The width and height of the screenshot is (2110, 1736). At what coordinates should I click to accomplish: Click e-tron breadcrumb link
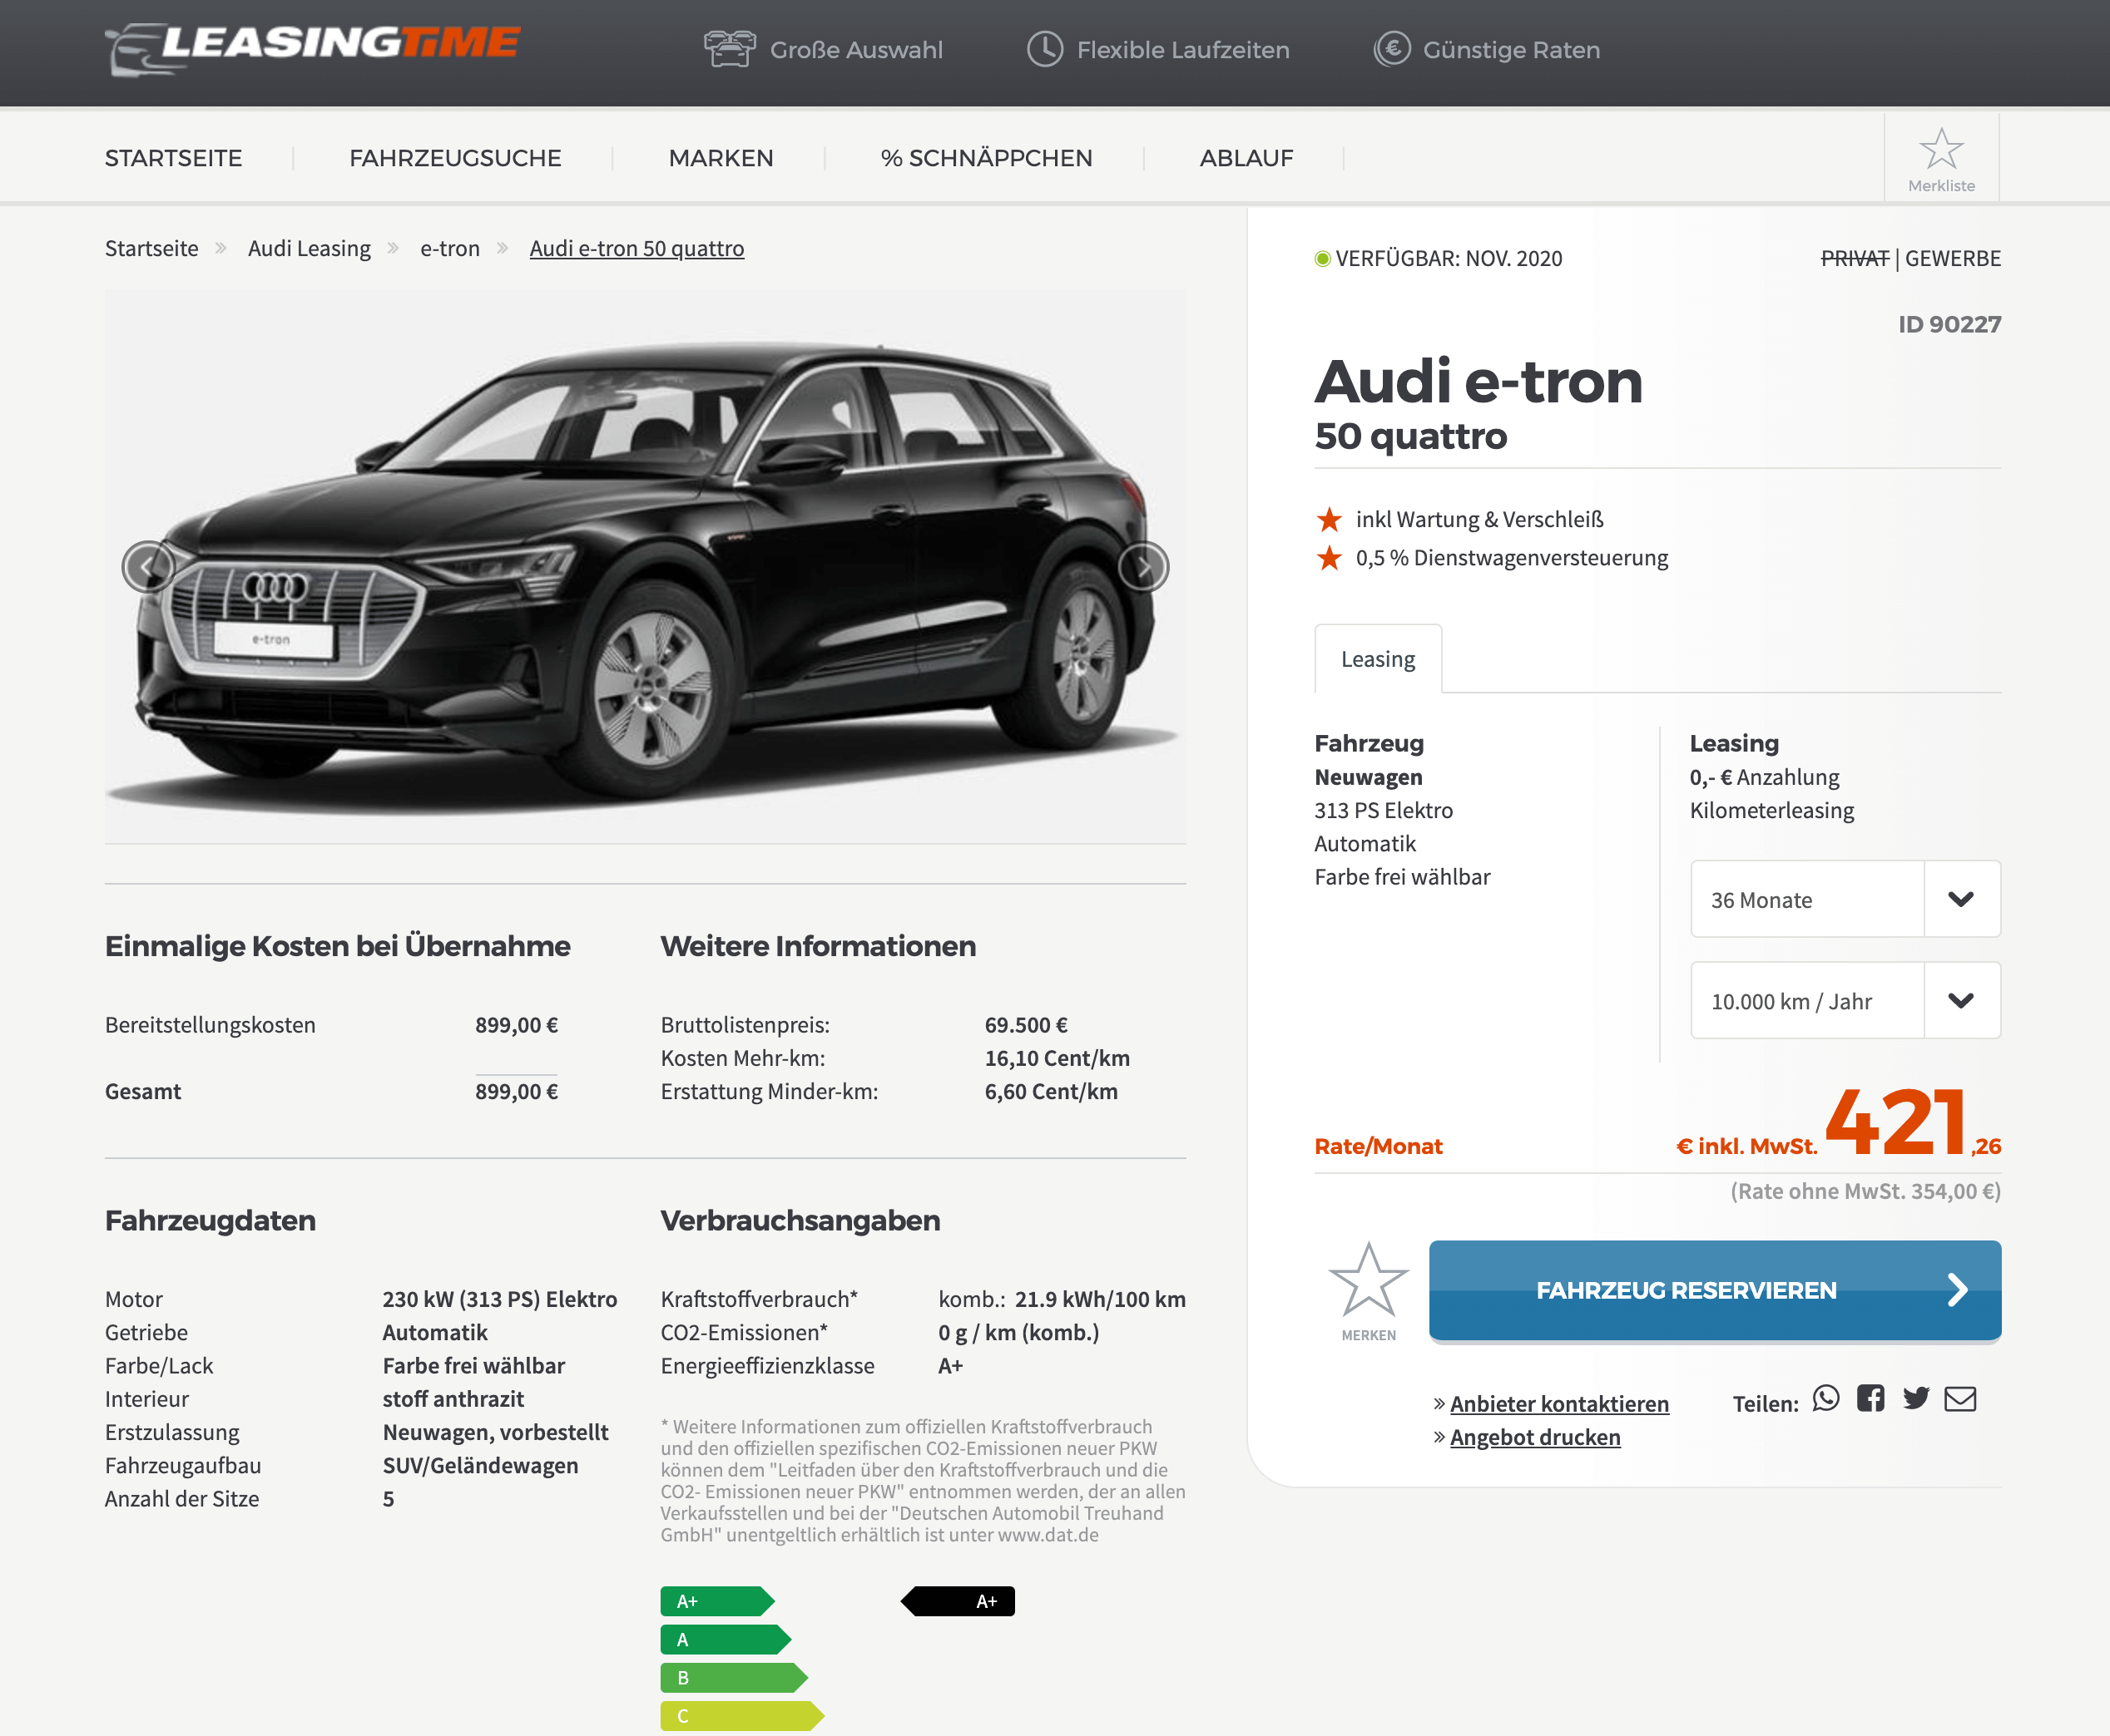click(x=449, y=248)
